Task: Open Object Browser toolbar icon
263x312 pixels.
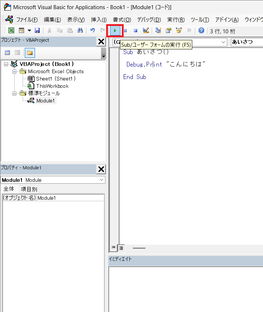Action: tap(179, 30)
